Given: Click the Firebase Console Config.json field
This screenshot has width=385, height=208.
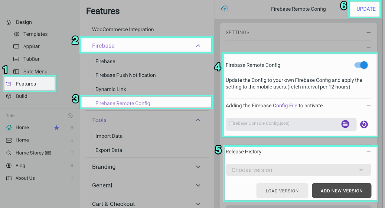Looking at the screenshot, I should [291, 124].
